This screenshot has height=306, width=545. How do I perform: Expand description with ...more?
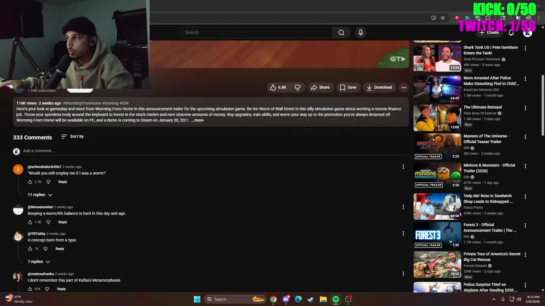pyautogui.click(x=197, y=120)
